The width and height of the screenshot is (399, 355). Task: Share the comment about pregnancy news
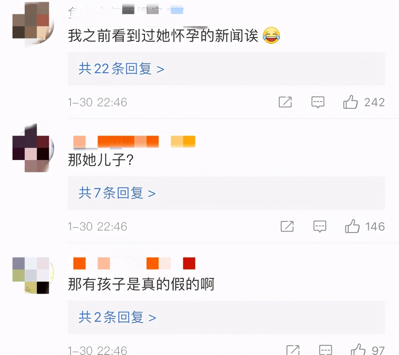click(285, 102)
